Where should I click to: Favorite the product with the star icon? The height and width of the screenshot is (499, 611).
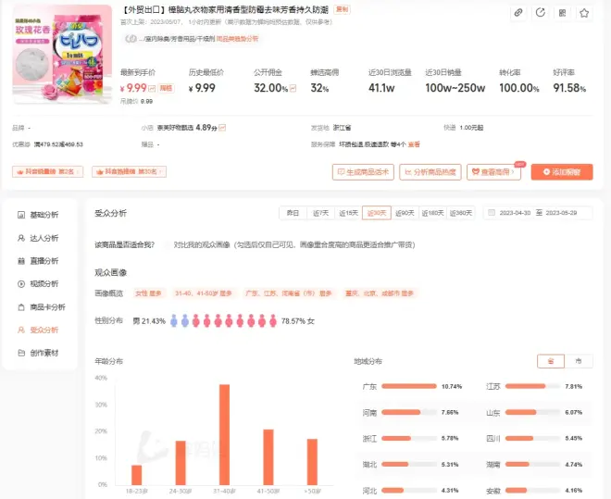[584, 13]
